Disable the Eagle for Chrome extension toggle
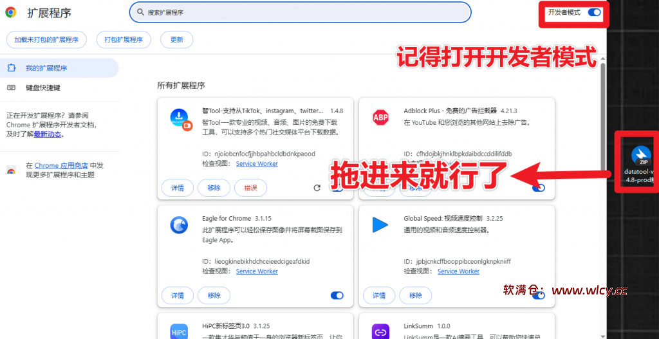 point(337,295)
